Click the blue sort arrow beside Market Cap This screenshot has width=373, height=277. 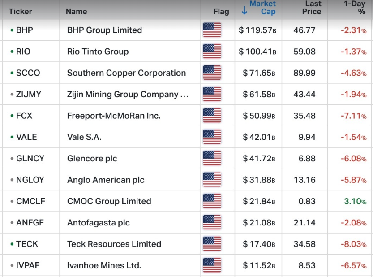(244, 11)
